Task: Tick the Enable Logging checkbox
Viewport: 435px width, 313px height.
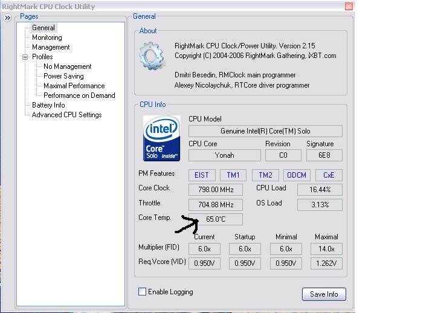Action: [142, 291]
